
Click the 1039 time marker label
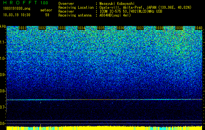click(x=179, y=28)
